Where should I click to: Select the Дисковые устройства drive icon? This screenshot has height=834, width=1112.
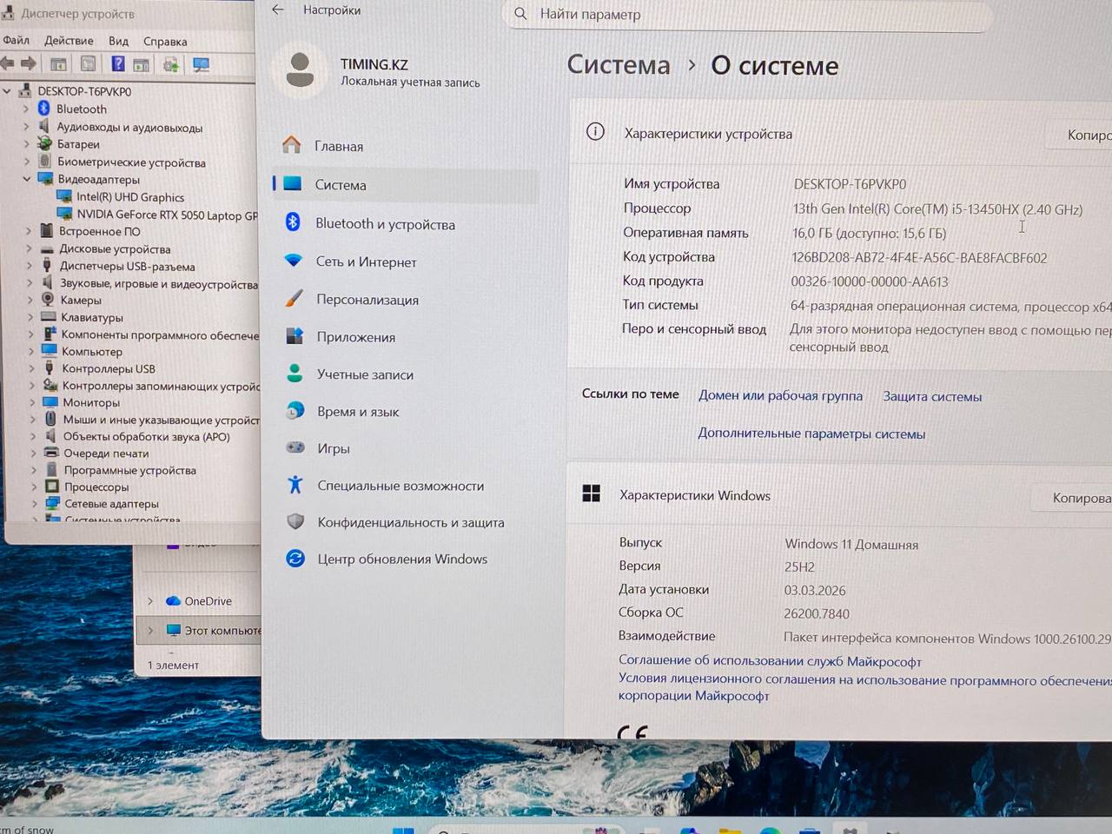tap(47, 249)
